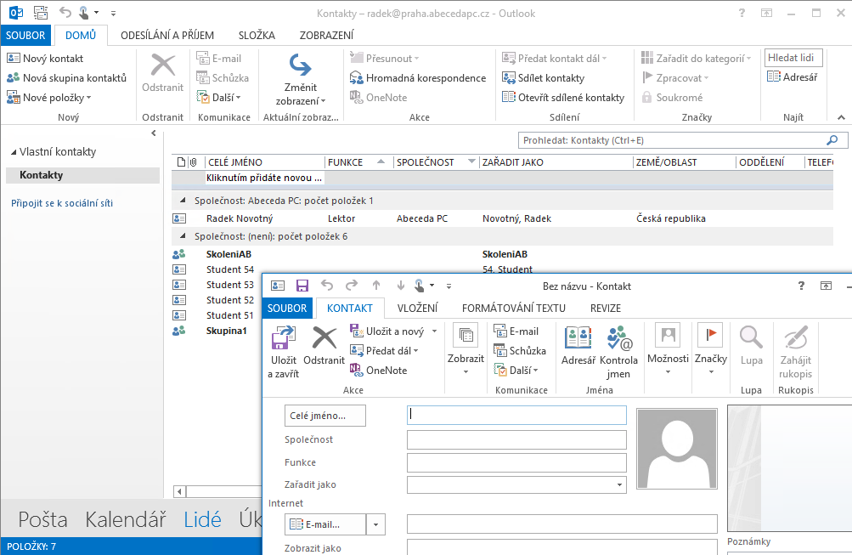Image resolution: width=852 pixels, height=555 pixels.
Task: Click Odstranit in main Outlook ribbon
Action: pyautogui.click(x=162, y=72)
